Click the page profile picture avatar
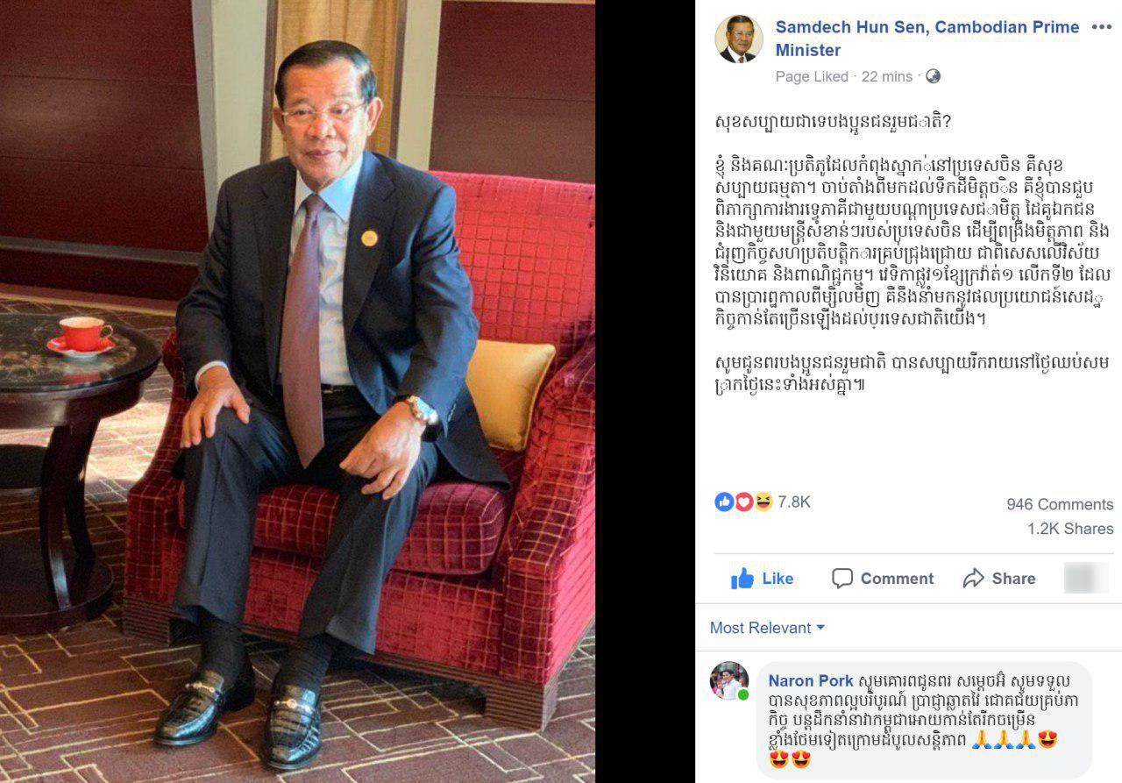This screenshot has height=783, width=1122. [739, 39]
